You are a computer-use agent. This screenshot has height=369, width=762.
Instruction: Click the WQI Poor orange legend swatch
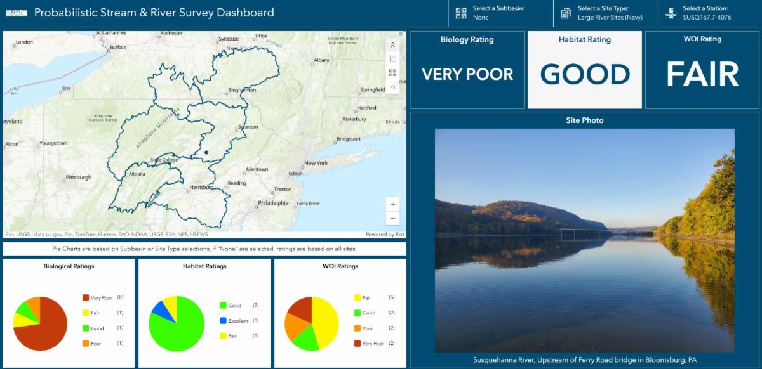pyautogui.click(x=358, y=328)
